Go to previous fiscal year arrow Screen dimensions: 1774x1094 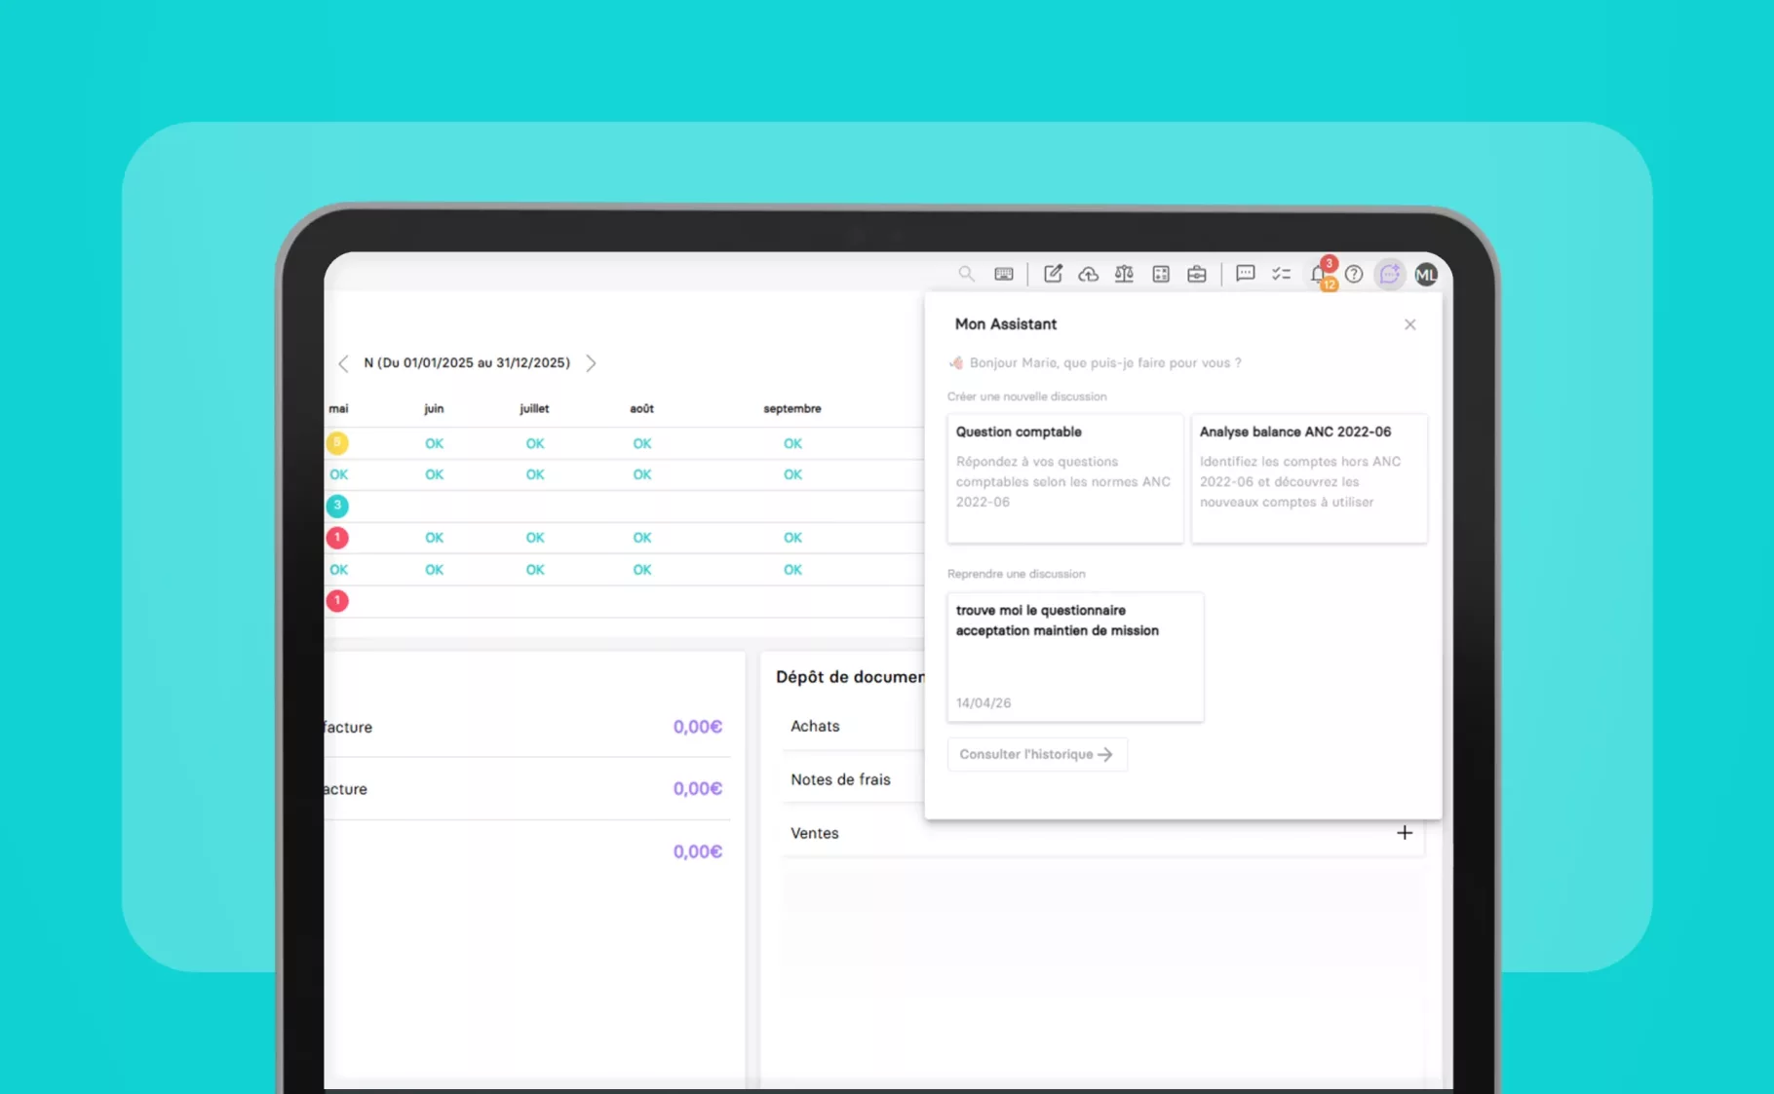click(343, 363)
